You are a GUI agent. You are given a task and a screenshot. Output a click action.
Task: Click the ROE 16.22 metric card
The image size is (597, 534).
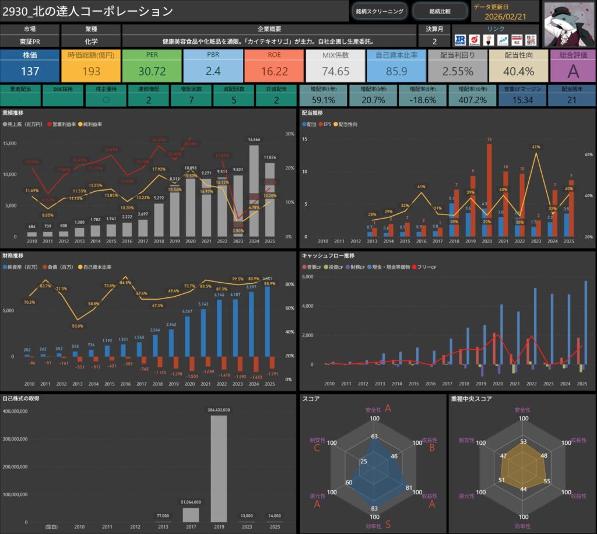274,65
